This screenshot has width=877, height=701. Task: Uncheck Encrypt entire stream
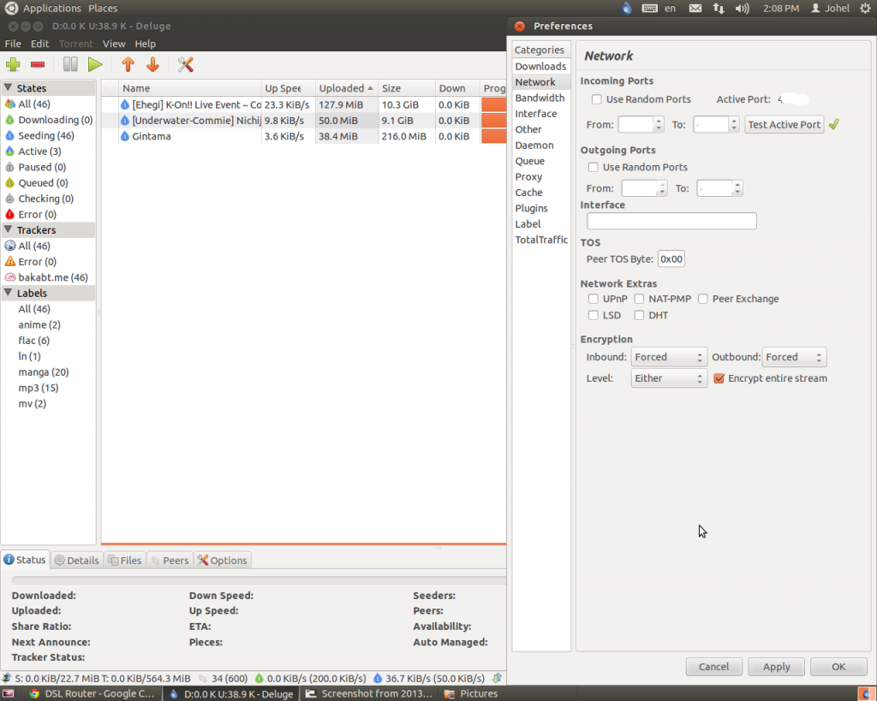coord(719,378)
